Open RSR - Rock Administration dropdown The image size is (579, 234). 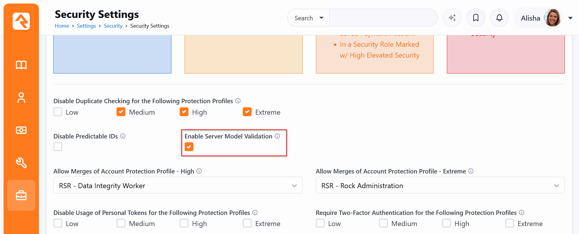pos(440,185)
